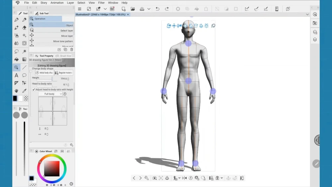Select the black main color swatch

[15, 98]
